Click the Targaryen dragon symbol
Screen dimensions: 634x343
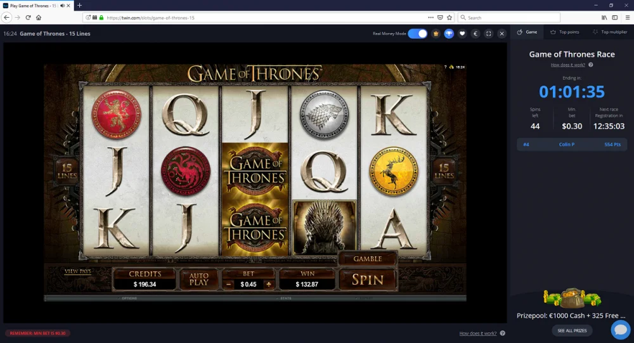[x=186, y=171]
